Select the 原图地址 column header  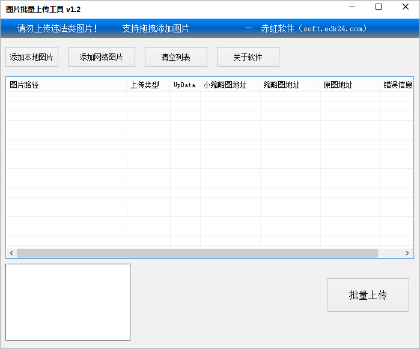[x=350, y=85]
